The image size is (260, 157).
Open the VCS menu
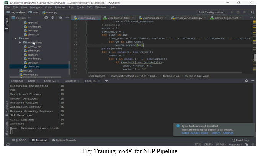point(90,7)
